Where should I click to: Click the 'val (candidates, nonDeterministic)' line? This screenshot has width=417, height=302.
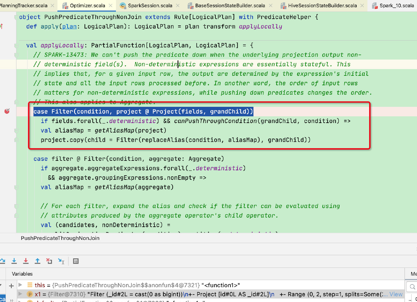point(106,225)
